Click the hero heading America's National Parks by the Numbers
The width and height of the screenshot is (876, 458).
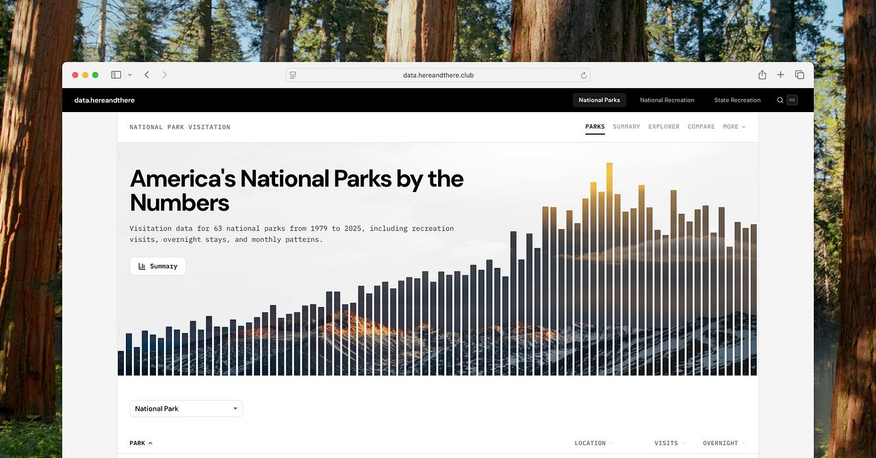tap(296, 191)
